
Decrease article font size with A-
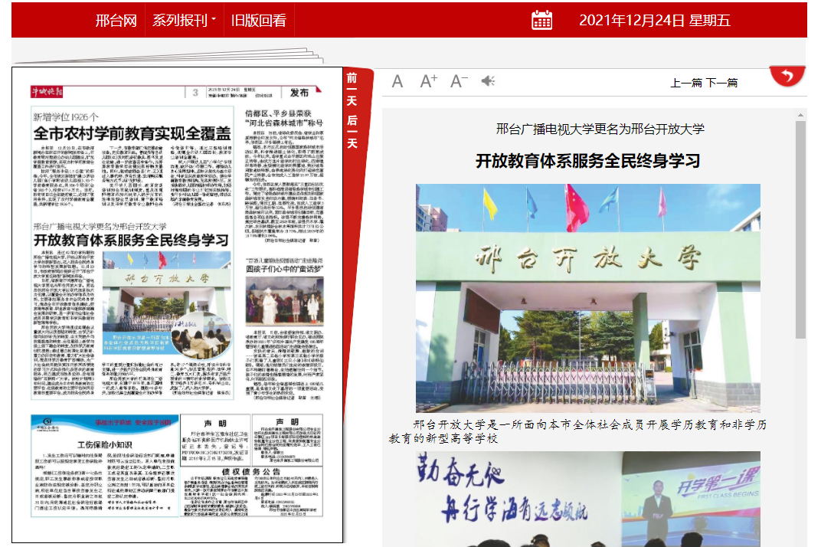pos(459,81)
